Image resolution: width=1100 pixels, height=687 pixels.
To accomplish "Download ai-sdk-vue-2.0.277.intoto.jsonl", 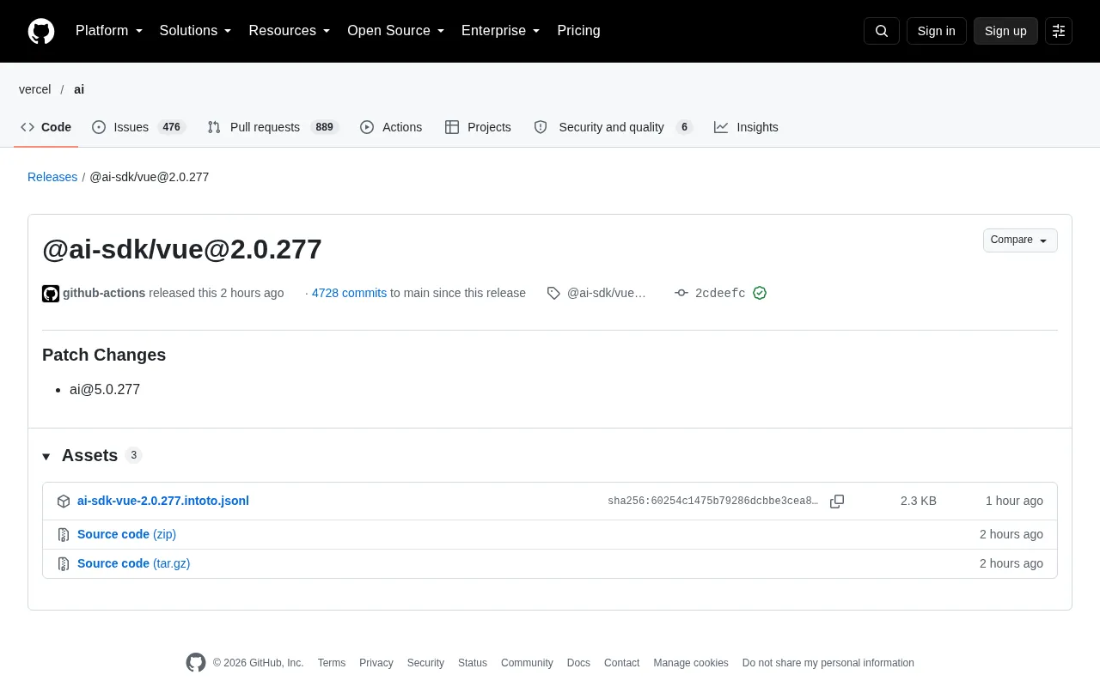I will pyautogui.click(x=163, y=501).
